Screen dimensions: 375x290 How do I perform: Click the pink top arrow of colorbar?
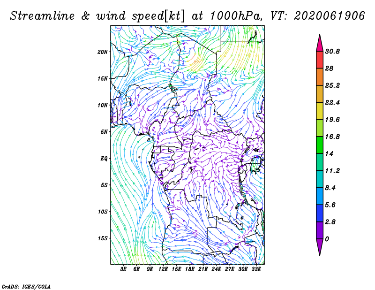click(x=320, y=43)
